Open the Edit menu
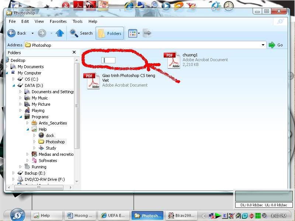295x221 pixels. [x=25, y=21]
